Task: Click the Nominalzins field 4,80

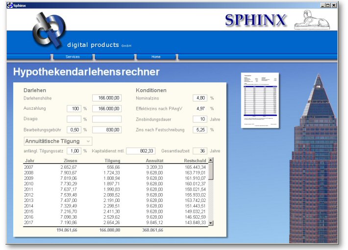Action: [200, 98]
